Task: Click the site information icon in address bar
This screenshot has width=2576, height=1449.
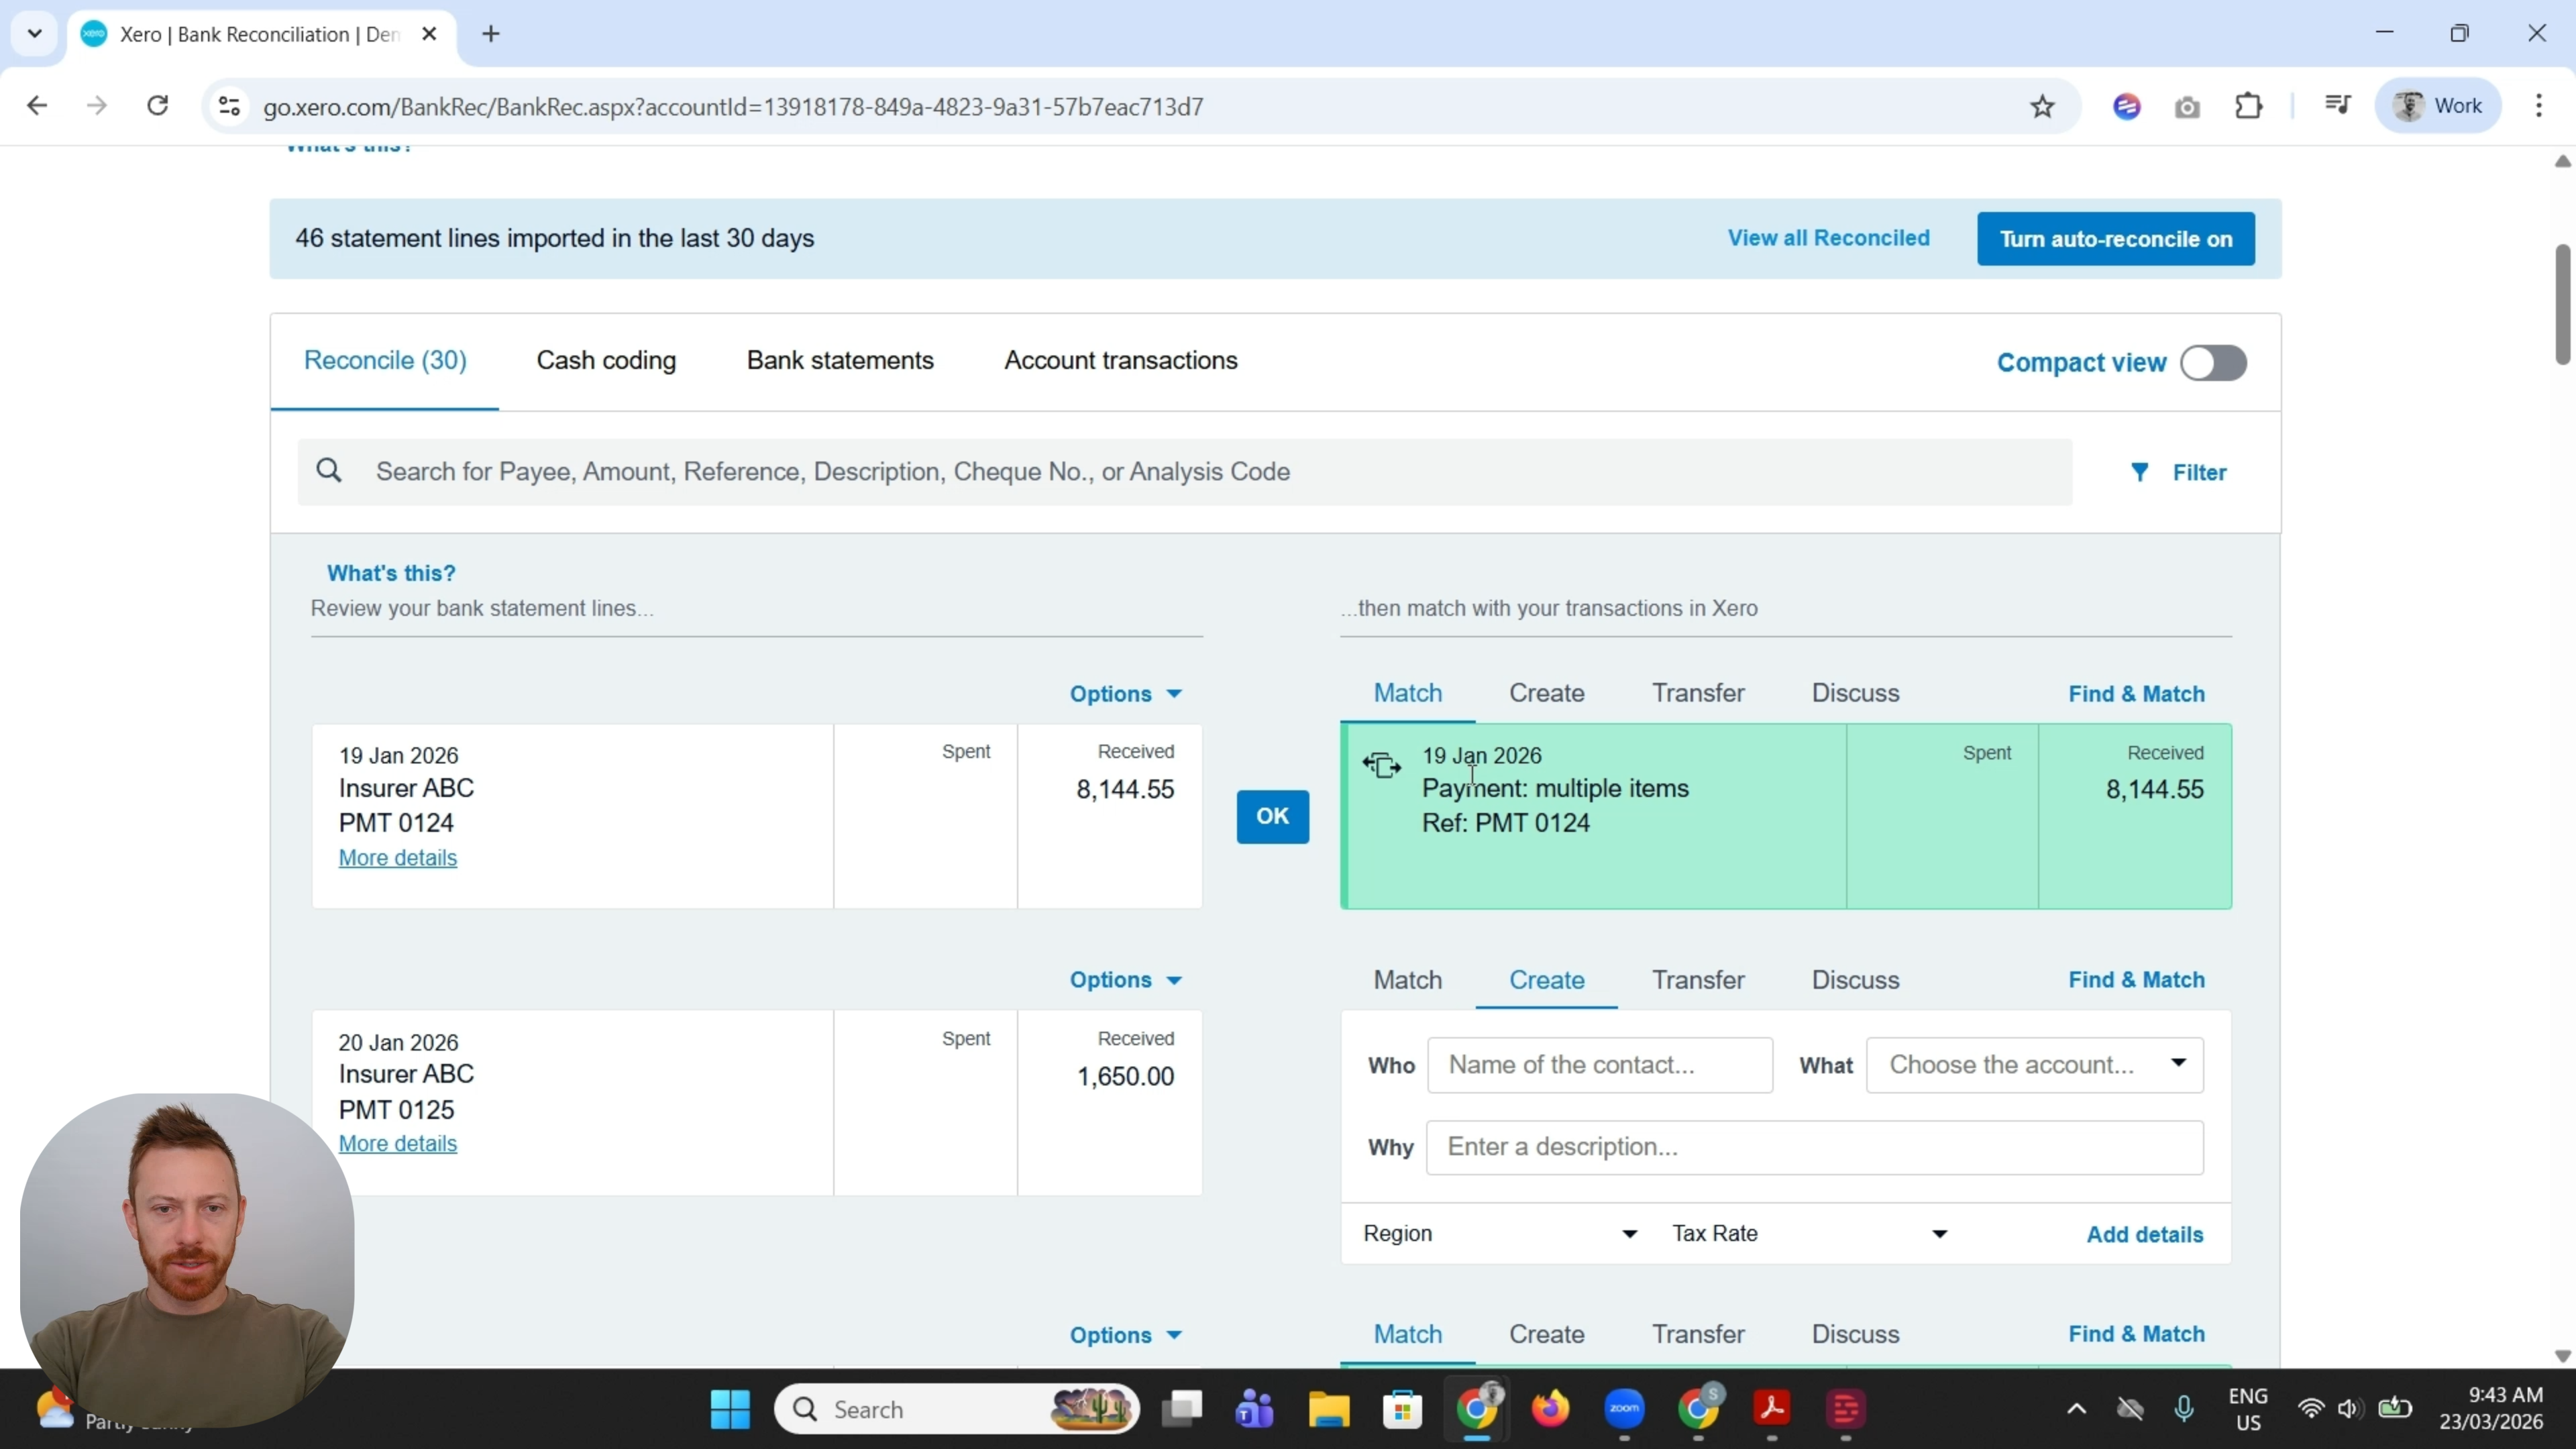Action: pyautogui.click(x=229, y=106)
